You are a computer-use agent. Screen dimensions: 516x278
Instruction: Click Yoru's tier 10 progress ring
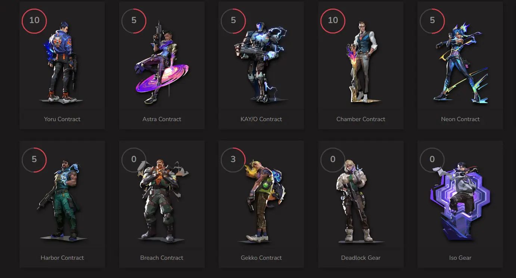(x=34, y=20)
